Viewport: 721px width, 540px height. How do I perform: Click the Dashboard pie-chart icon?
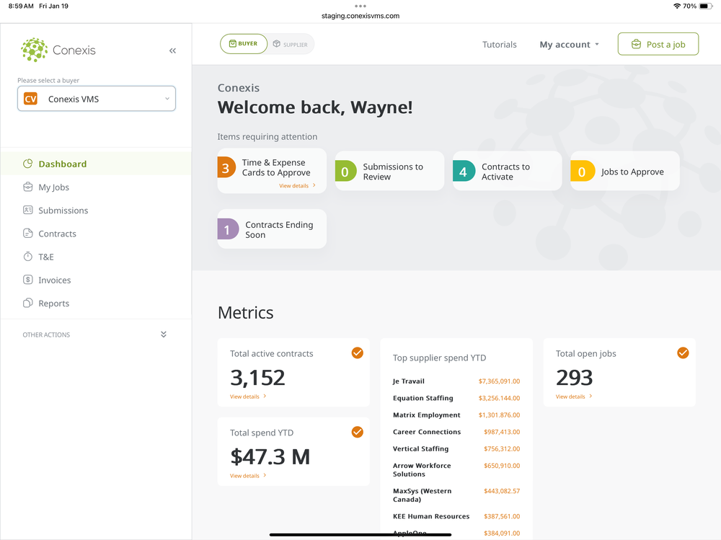[28, 164]
